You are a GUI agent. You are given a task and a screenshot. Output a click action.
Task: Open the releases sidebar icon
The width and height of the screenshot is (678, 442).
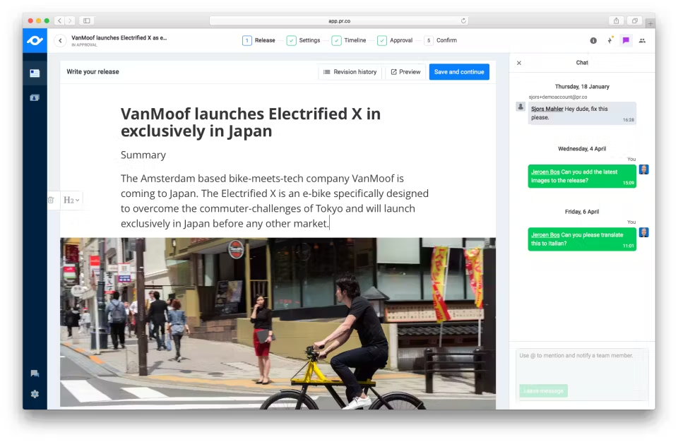pos(35,73)
